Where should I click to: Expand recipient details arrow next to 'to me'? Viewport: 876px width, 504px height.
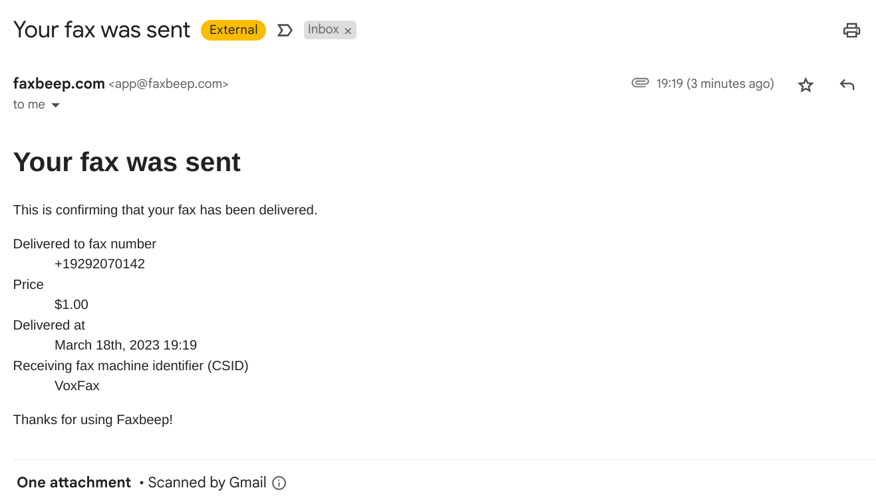pyautogui.click(x=56, y=105)
